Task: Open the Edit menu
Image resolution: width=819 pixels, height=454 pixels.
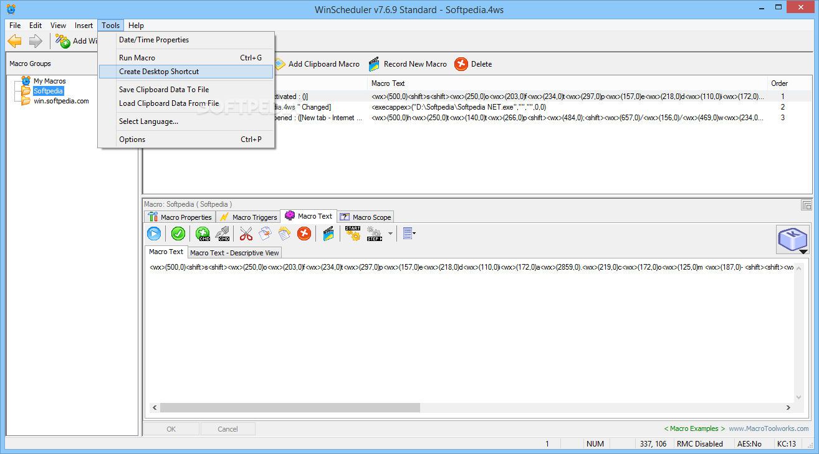Action: click(36, 26)
